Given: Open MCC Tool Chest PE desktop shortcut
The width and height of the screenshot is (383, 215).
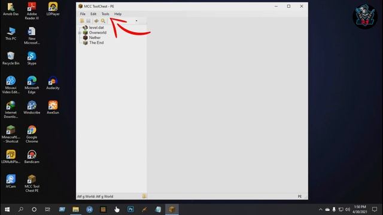Looking at the screenshot, I should point(32,183).
